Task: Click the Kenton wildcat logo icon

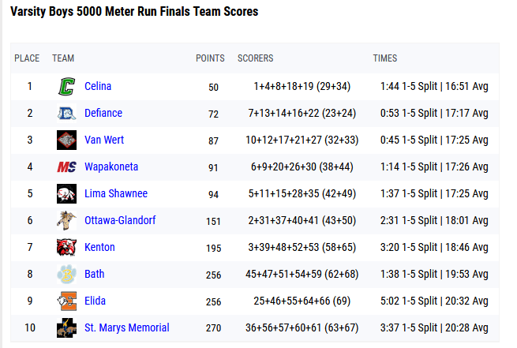Action: pyautogui.click(x=66, y=248)
